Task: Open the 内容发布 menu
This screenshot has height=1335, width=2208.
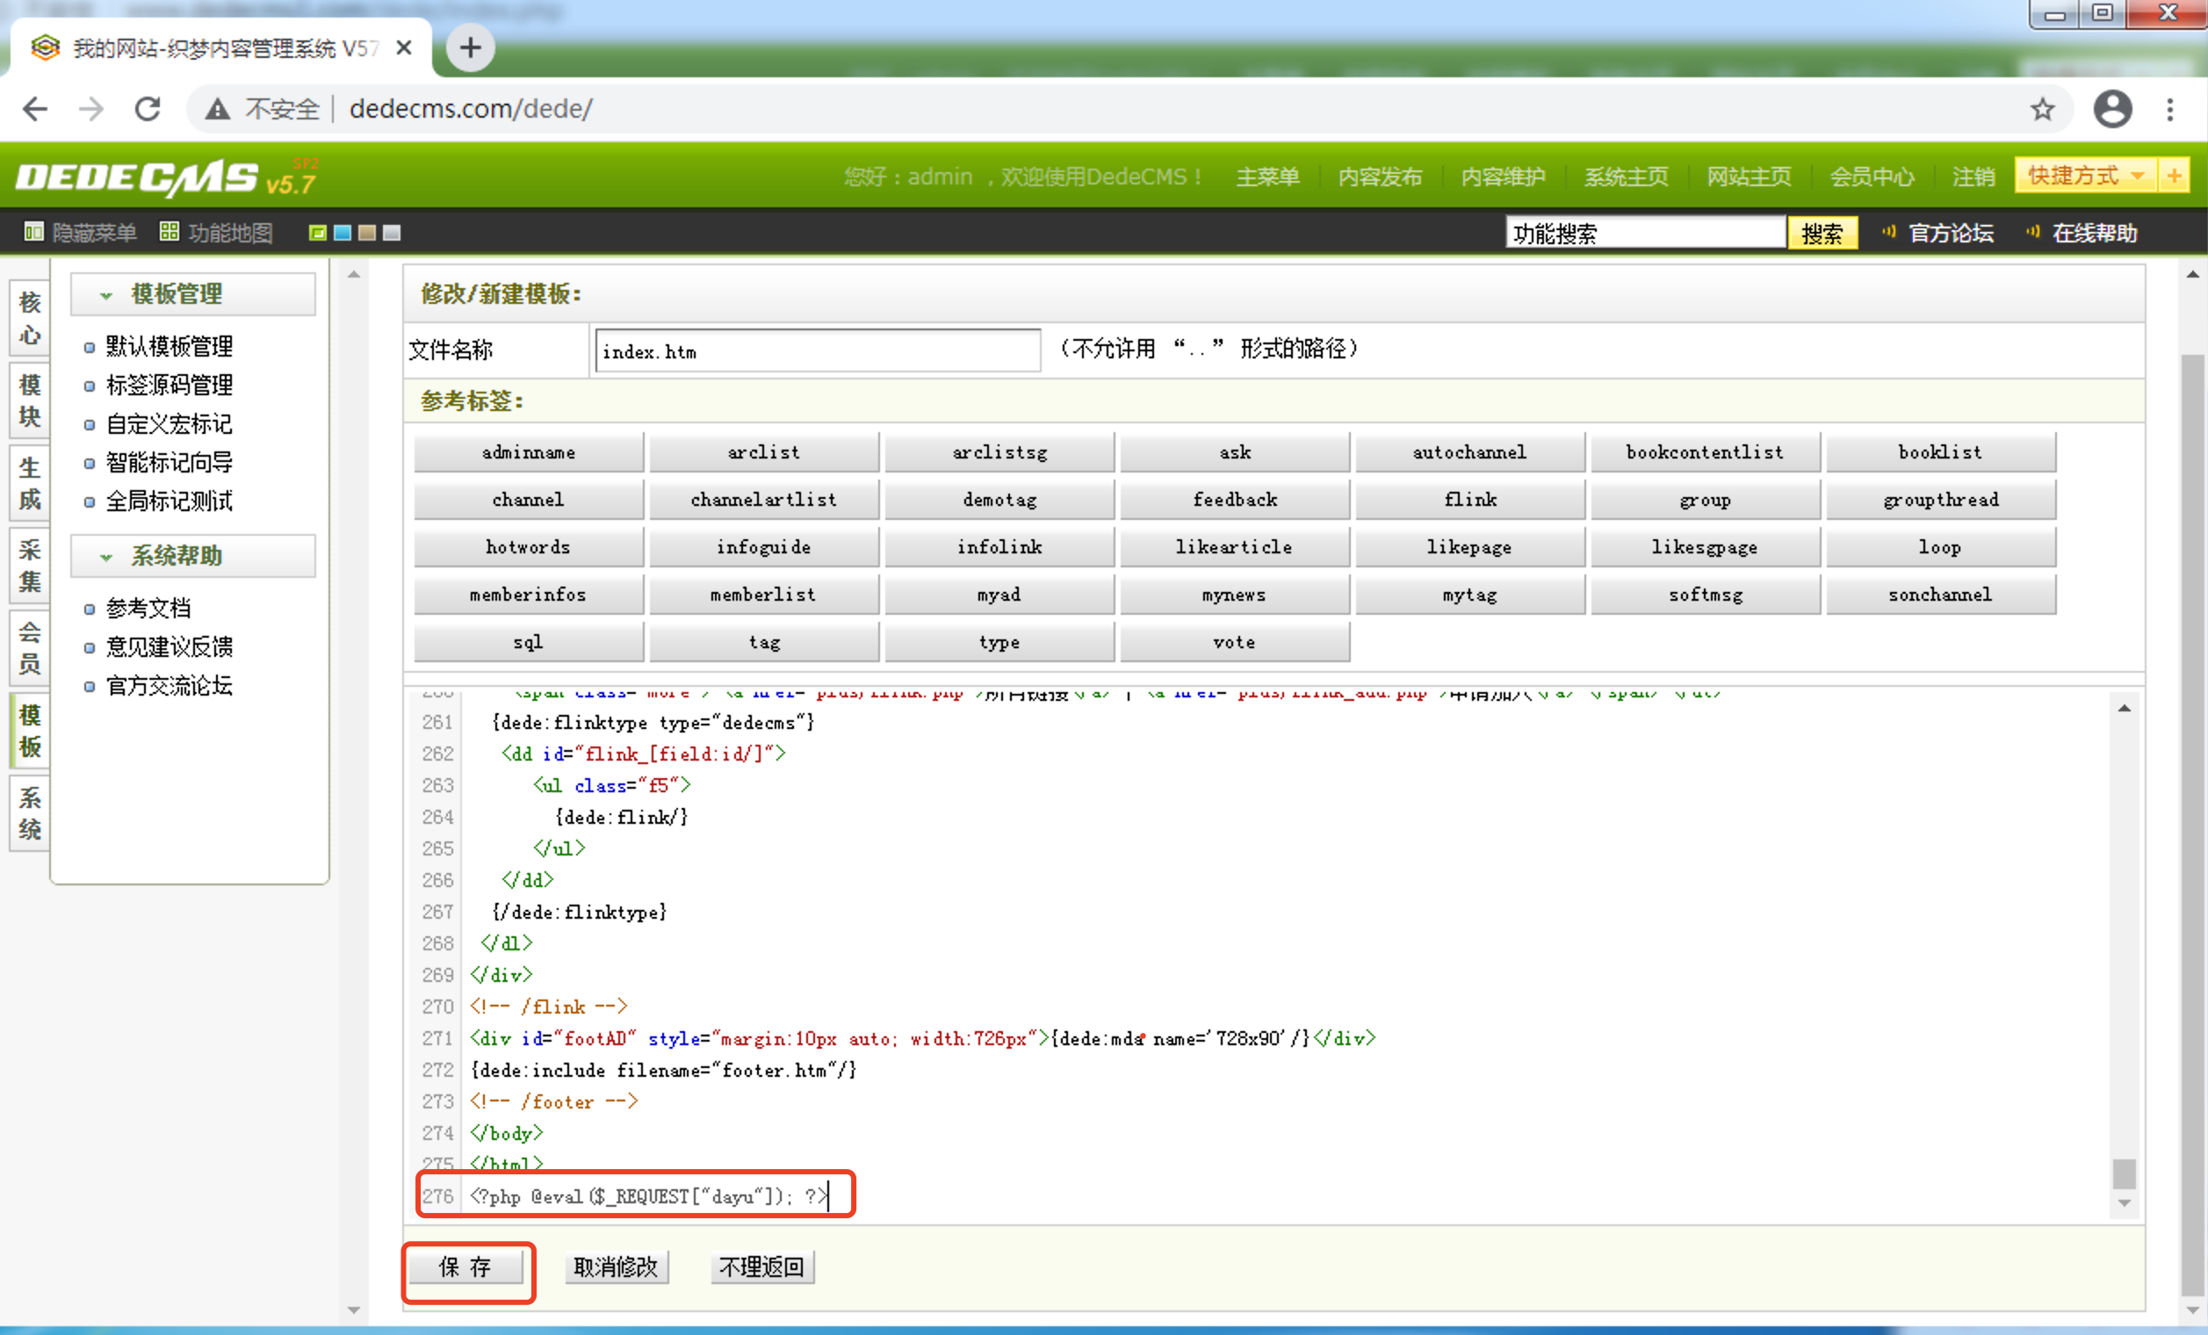Action: coord(1379,177)
